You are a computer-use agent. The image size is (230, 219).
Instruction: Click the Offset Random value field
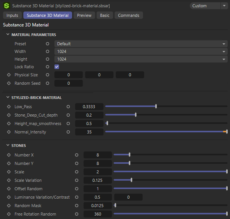(x=98, y=189)
